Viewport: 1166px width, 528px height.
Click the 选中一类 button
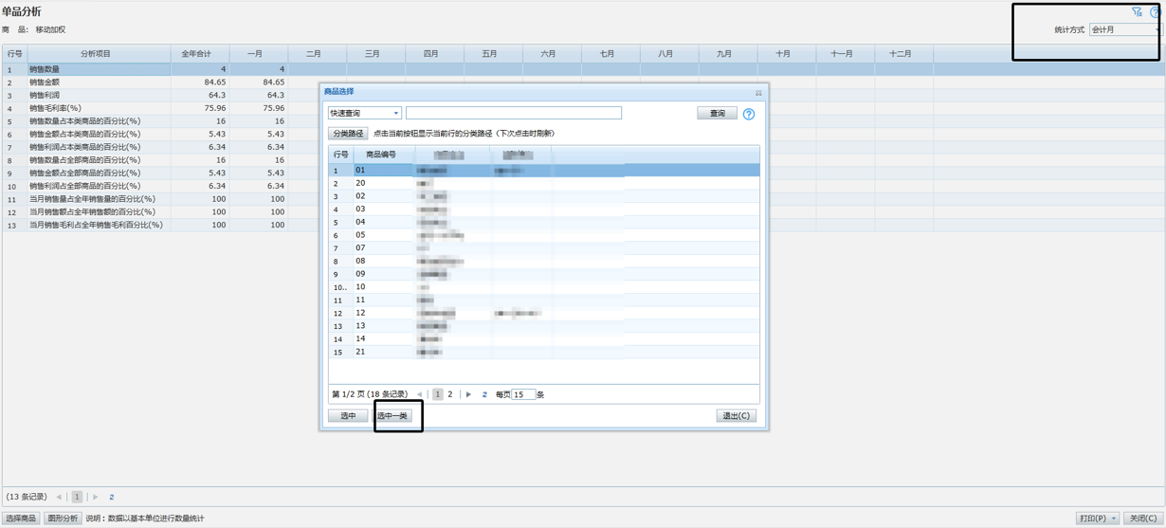(392, 416)
